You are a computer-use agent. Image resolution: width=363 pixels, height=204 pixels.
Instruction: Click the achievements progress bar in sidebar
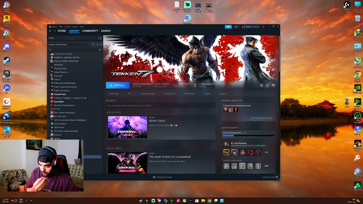tap(248, 136)
